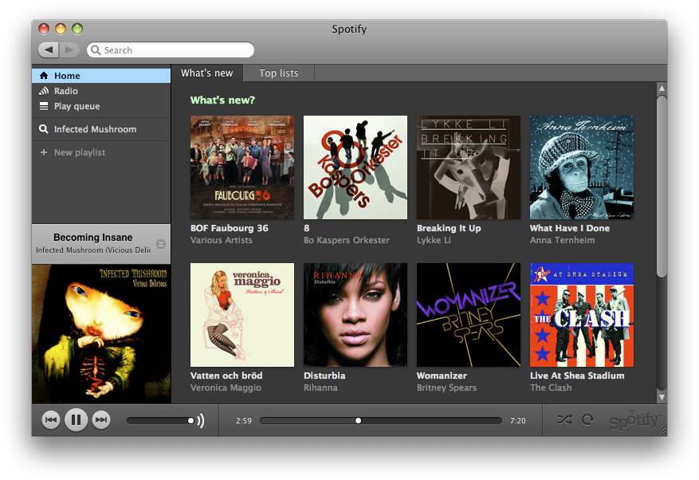Skip to previous track
The image size is (699, 480).
[51, 419]
